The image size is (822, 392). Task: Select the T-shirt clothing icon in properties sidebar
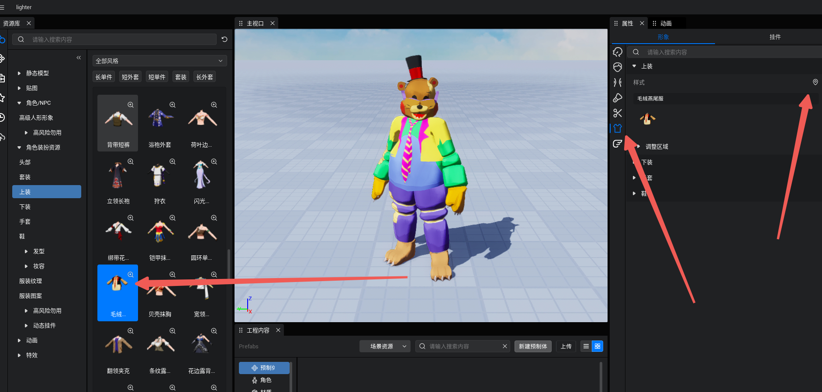pyautogui.click(x=617, y=128)
